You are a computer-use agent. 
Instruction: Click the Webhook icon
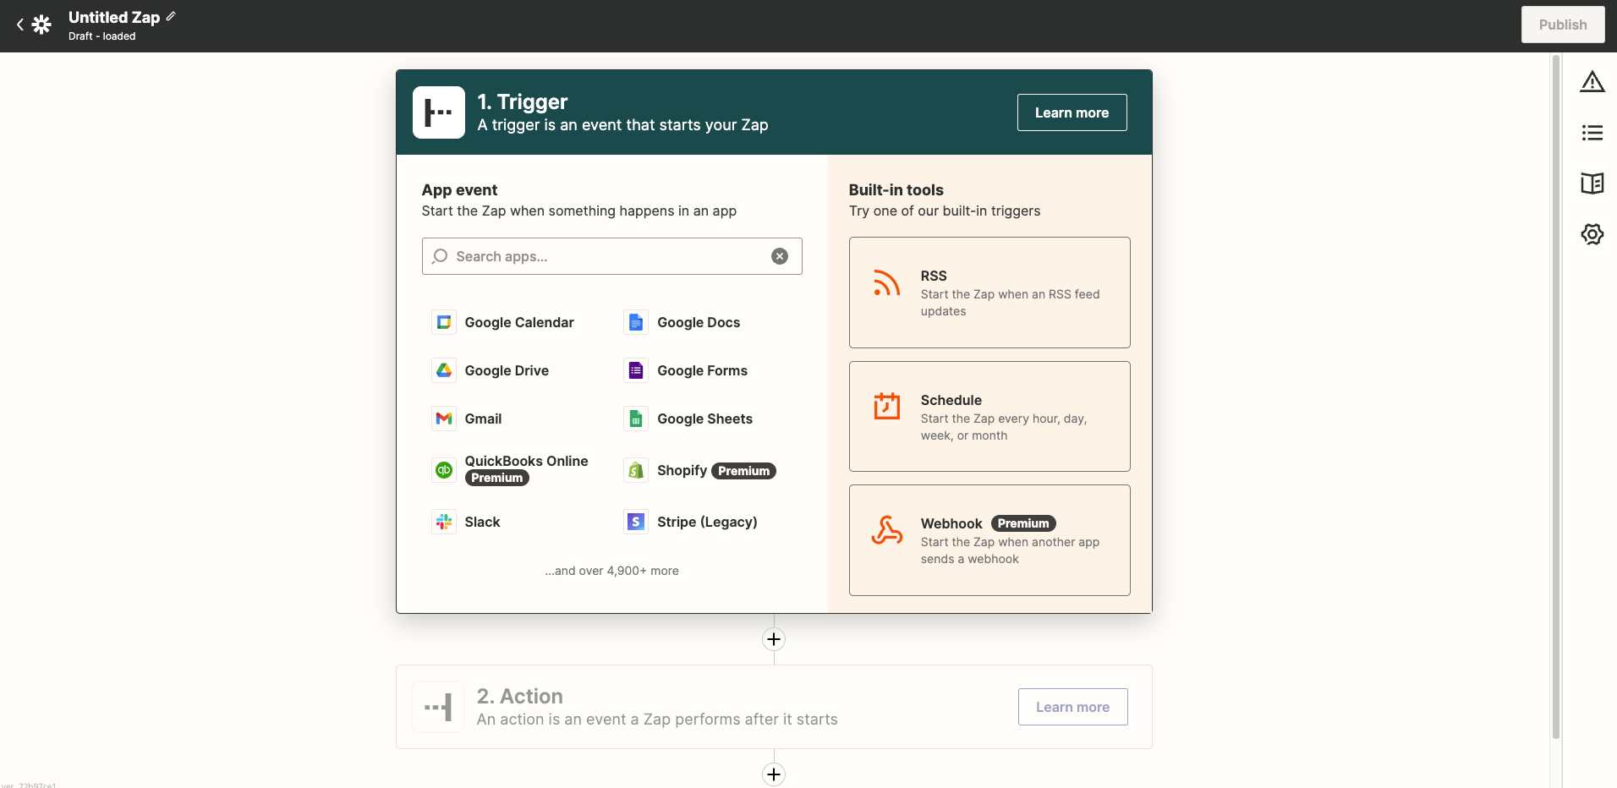click(x=886, y=530)
